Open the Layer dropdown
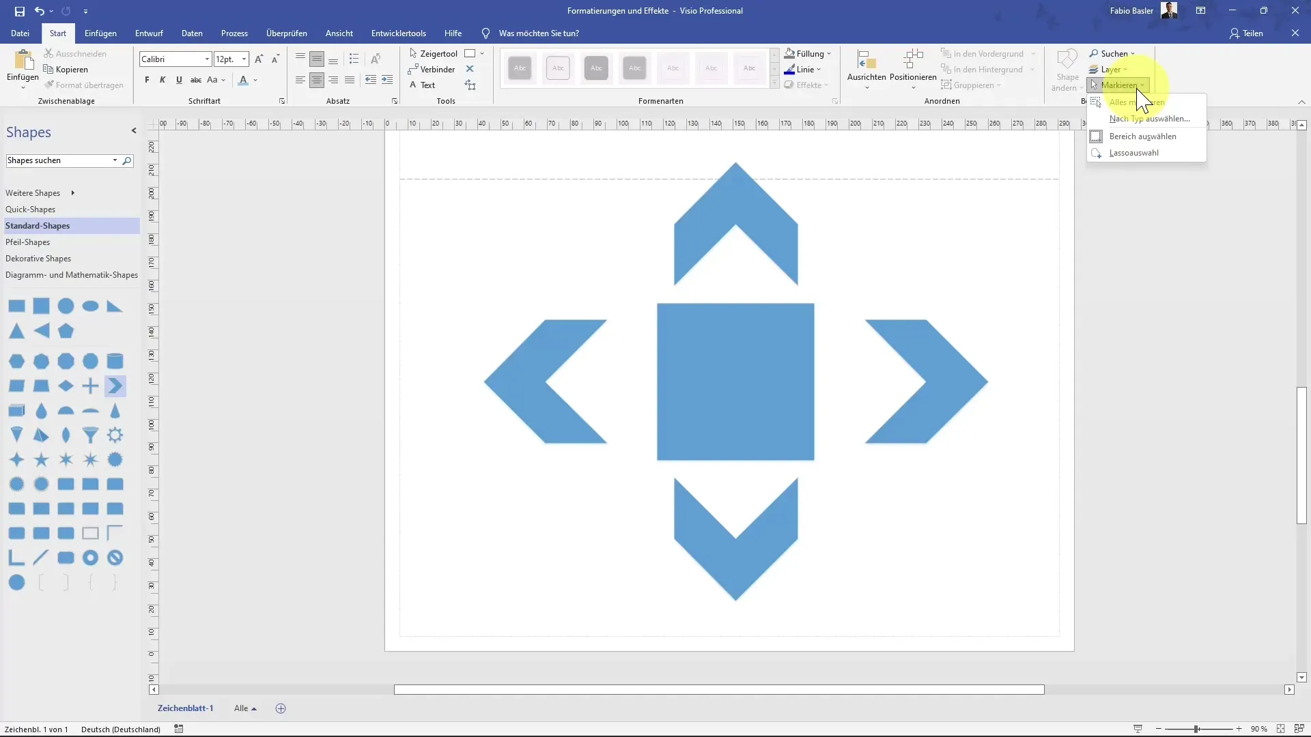Viewport: 1311px width, 737px height. tap(1108, 69)
